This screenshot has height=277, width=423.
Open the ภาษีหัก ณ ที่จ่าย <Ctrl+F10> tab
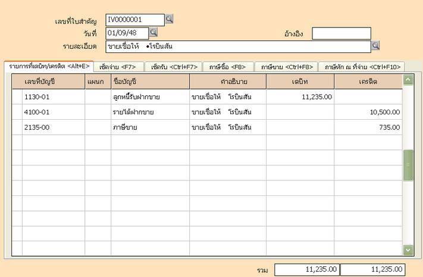362,67
